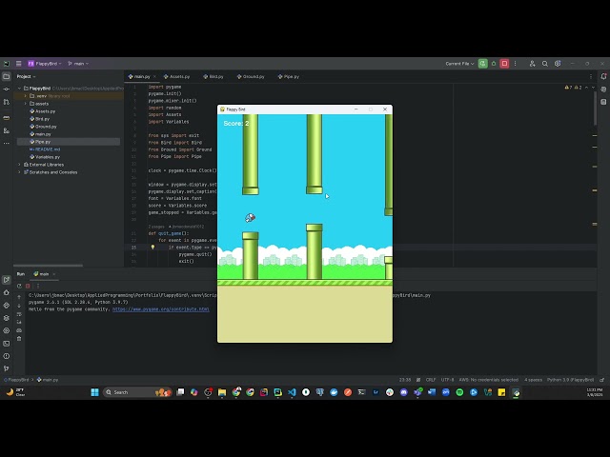
Task: Expand External Libraries node
Action: pos(19,165)
